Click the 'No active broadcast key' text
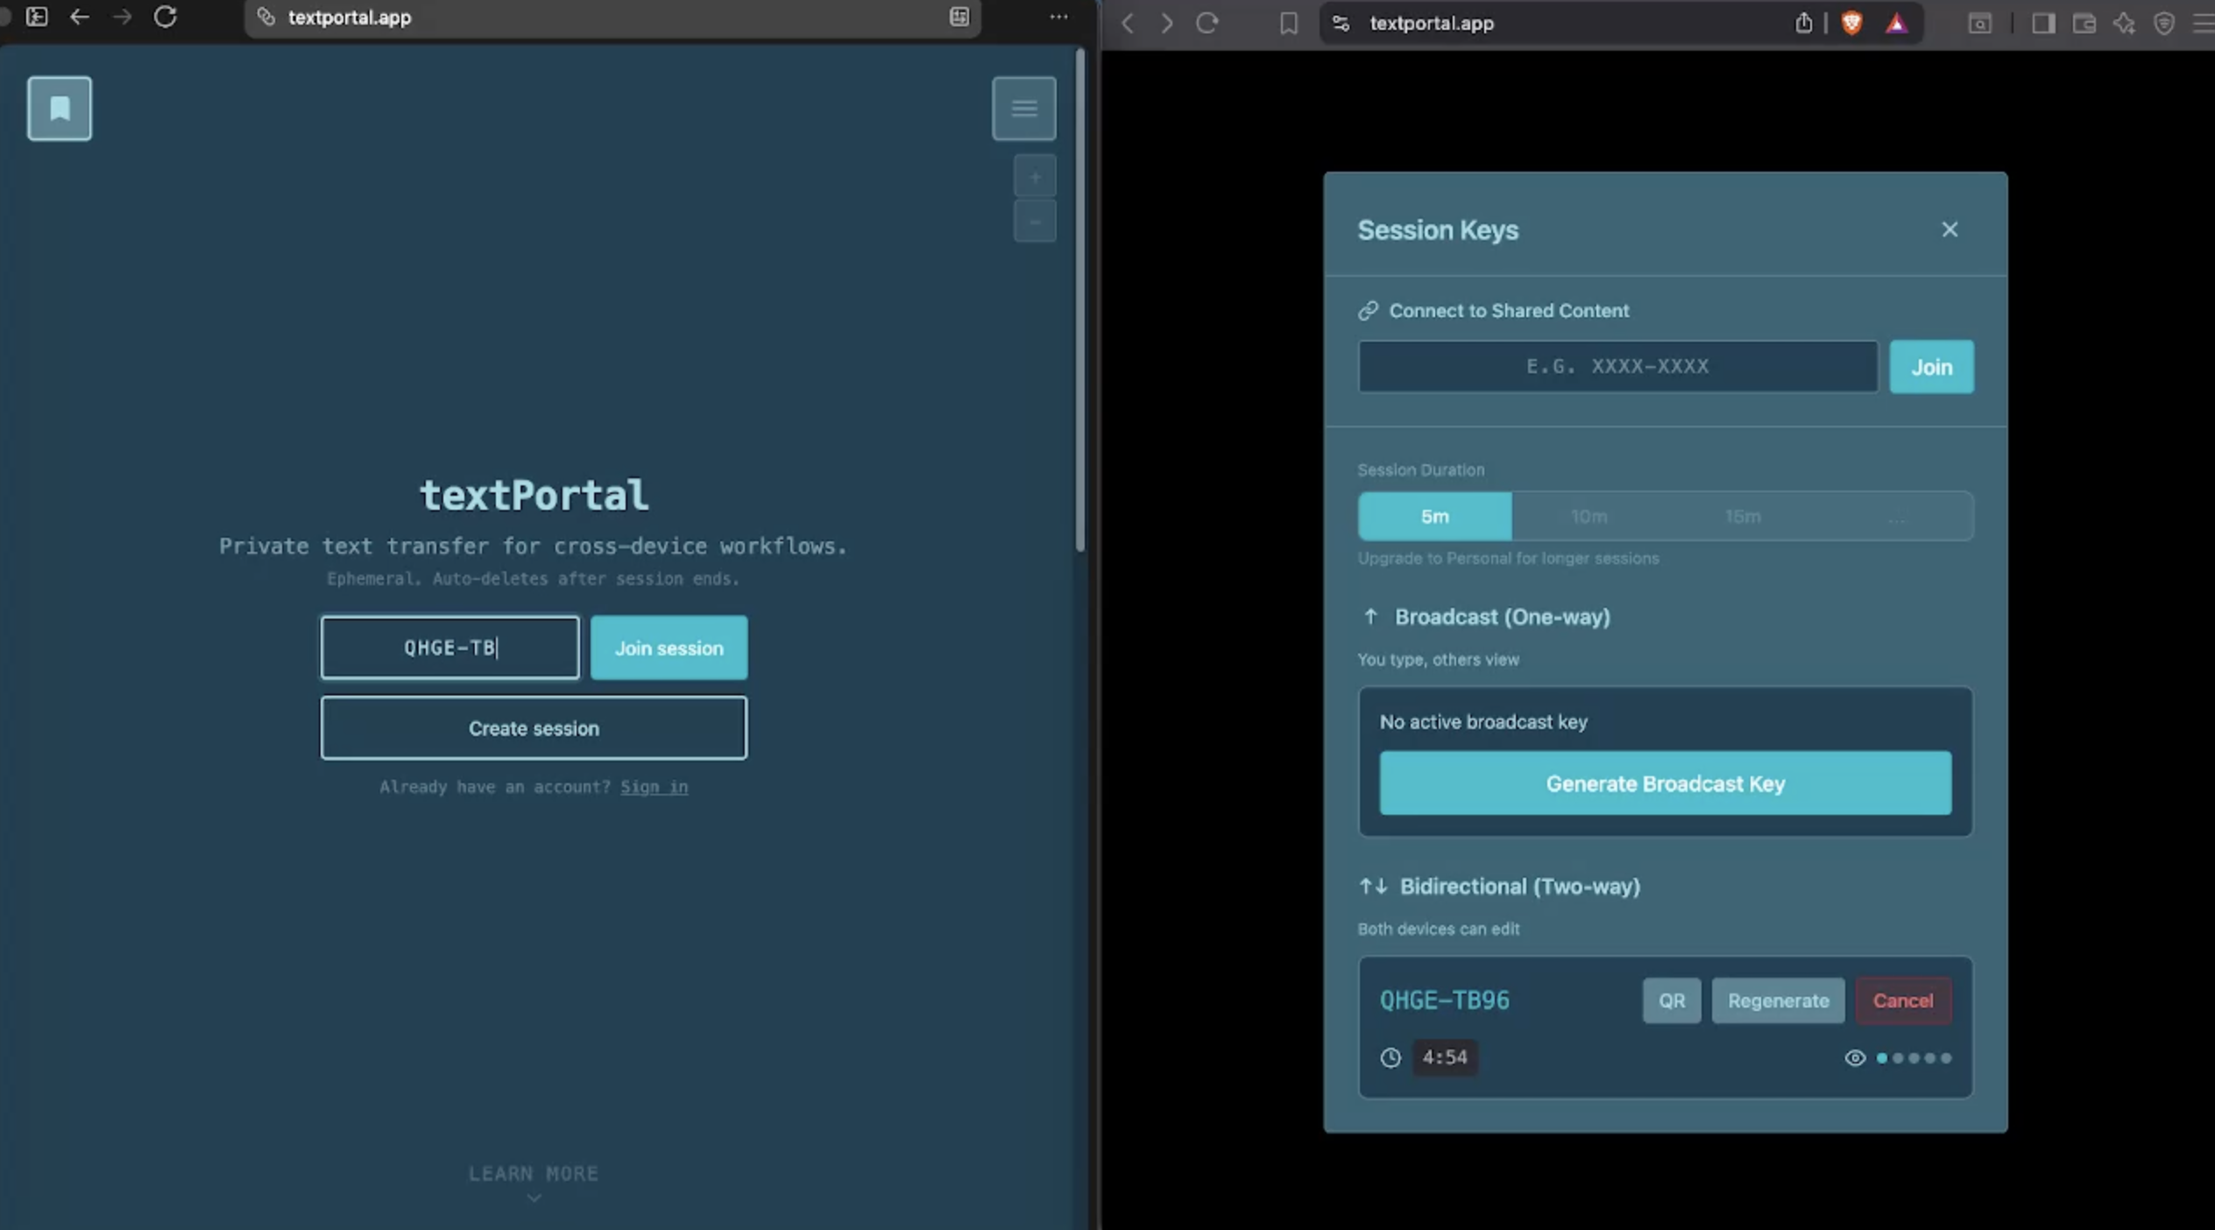 pos(1483,722)
